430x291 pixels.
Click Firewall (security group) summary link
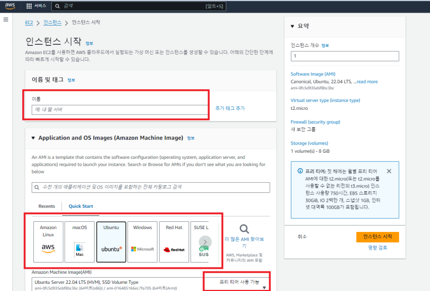315,122
